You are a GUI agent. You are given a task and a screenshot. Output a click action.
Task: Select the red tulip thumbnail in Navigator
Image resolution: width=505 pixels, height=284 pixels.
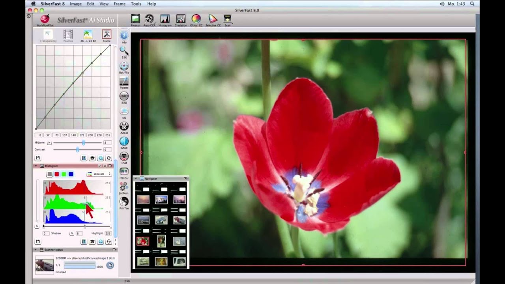(x=143, y=241)
